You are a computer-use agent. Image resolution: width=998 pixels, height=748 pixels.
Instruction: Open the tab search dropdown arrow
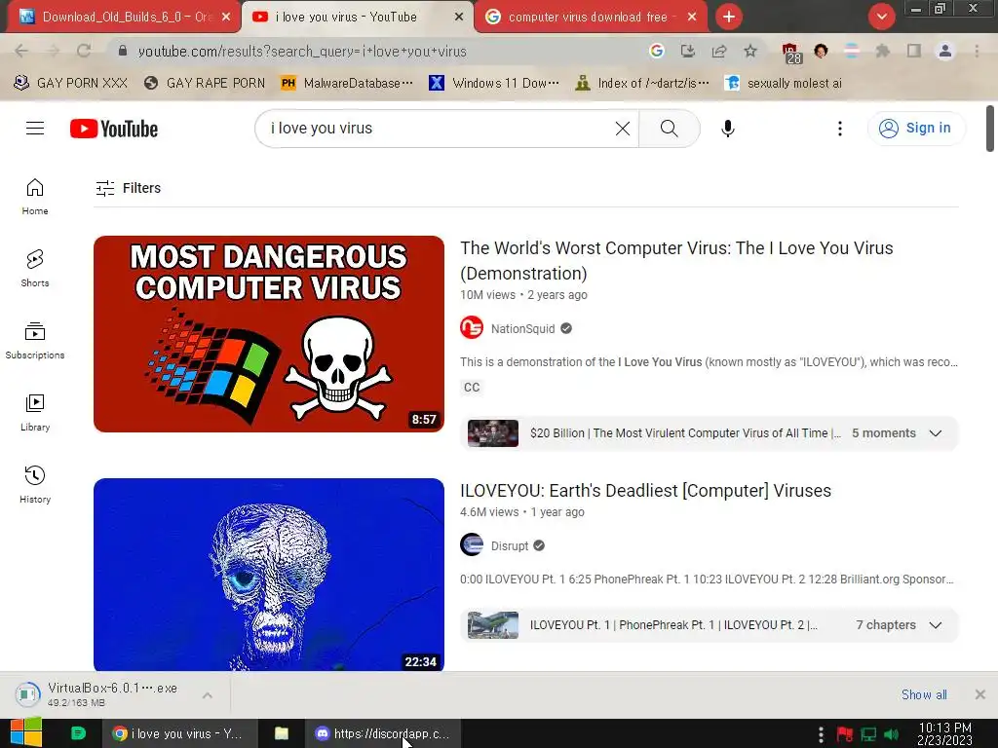tap(881, 17)
